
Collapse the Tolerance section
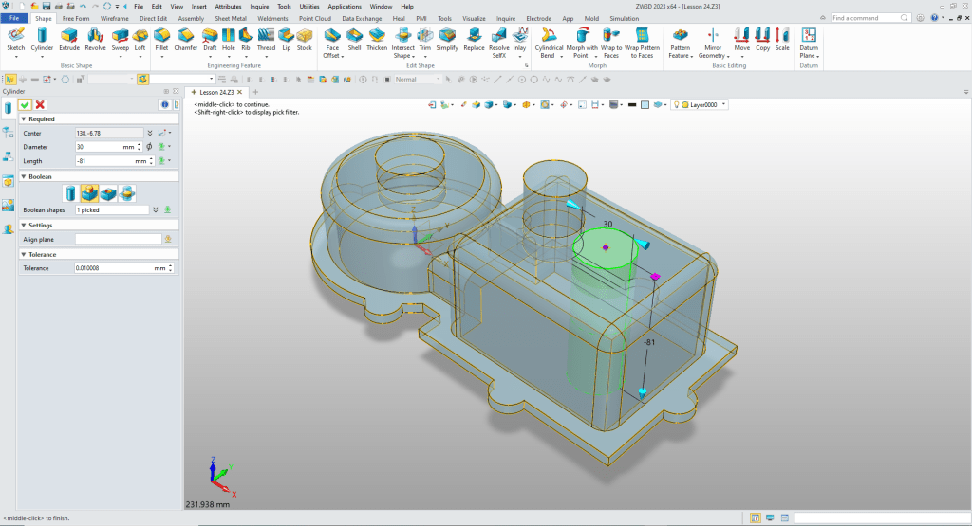[24, 254]
